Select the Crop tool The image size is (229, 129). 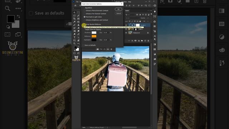pos(74,19)
